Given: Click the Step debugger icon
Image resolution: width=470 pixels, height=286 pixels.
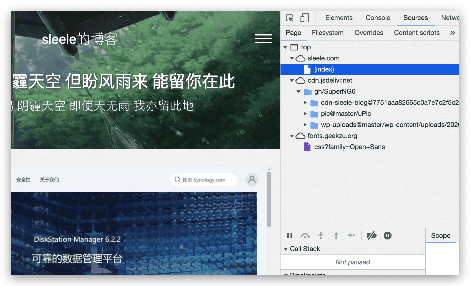Looking at the screenshot, I should [x=351, y=236].
